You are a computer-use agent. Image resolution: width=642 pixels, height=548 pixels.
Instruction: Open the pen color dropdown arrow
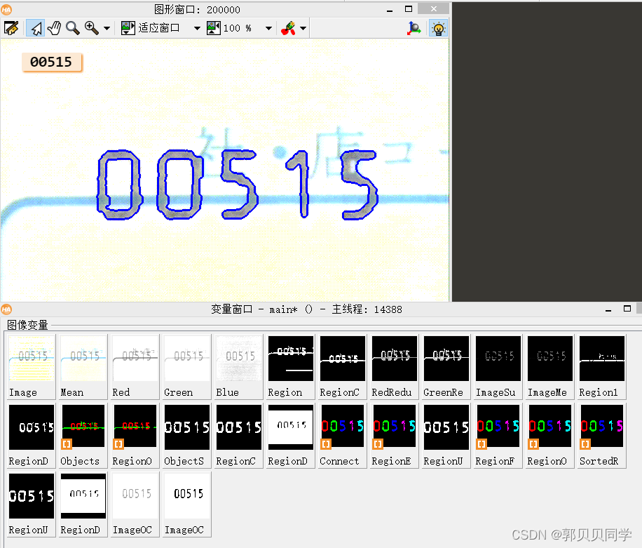301,28
